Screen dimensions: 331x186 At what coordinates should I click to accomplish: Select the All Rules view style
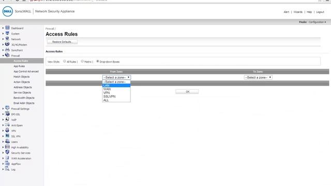65,61
